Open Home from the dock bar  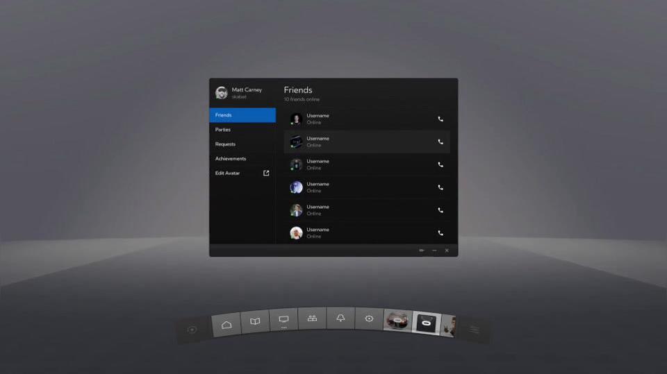pos(227,325)
